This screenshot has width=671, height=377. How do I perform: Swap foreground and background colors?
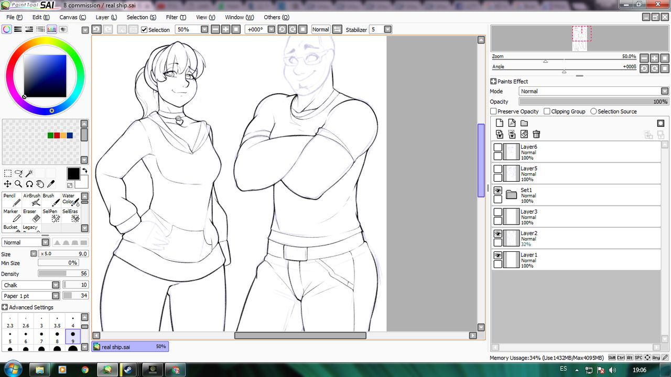(x=85, y=171)
